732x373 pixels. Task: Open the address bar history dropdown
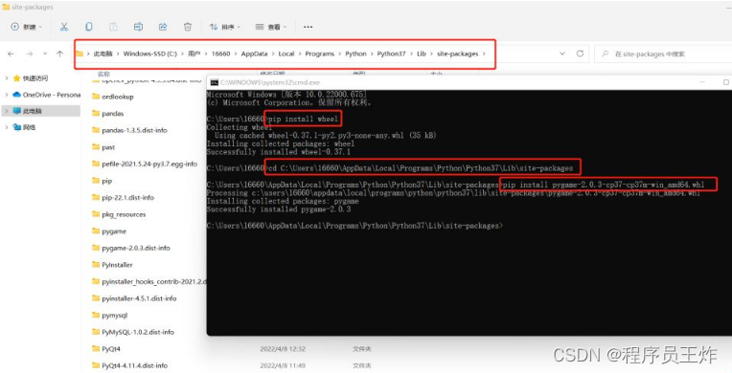[562, 55]
